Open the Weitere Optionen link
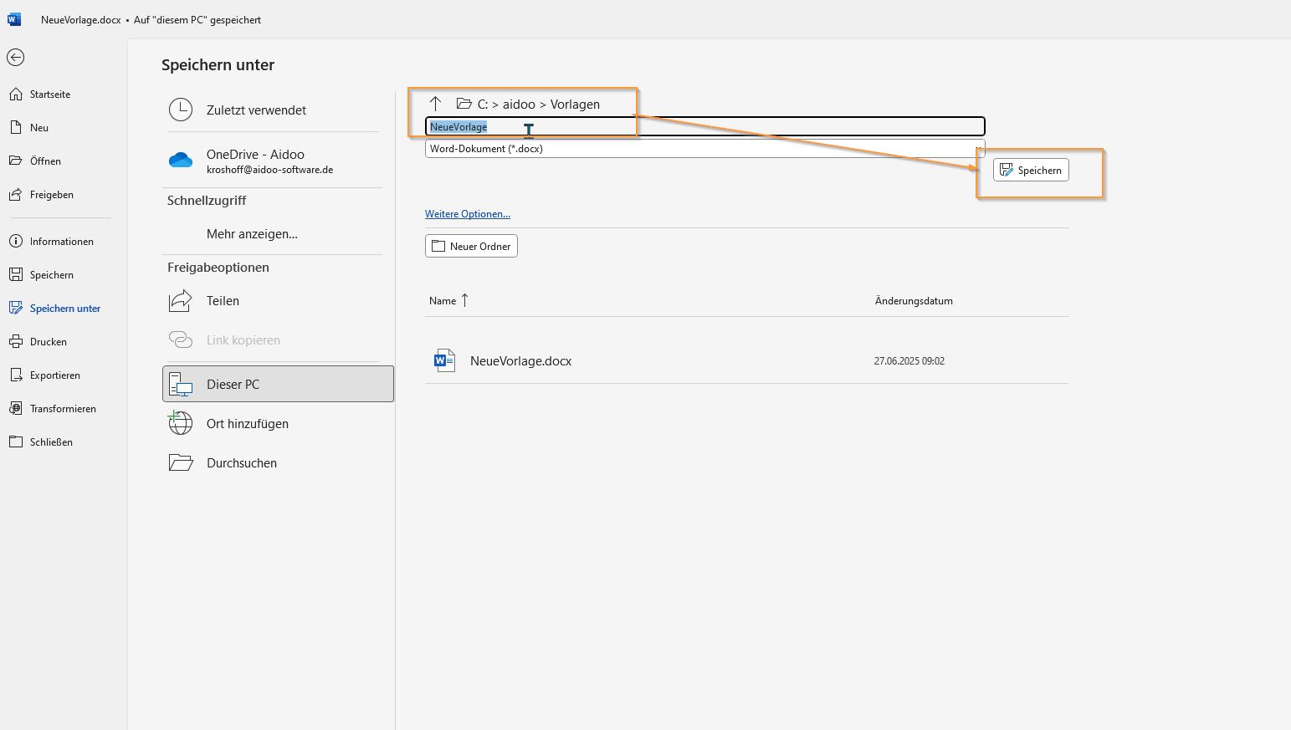 click(467, 214)
